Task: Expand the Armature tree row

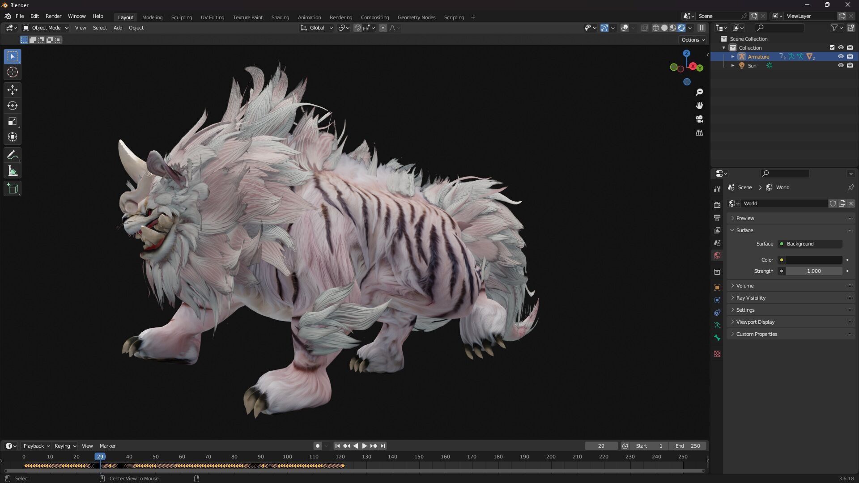Action: (x=733, y=57)
